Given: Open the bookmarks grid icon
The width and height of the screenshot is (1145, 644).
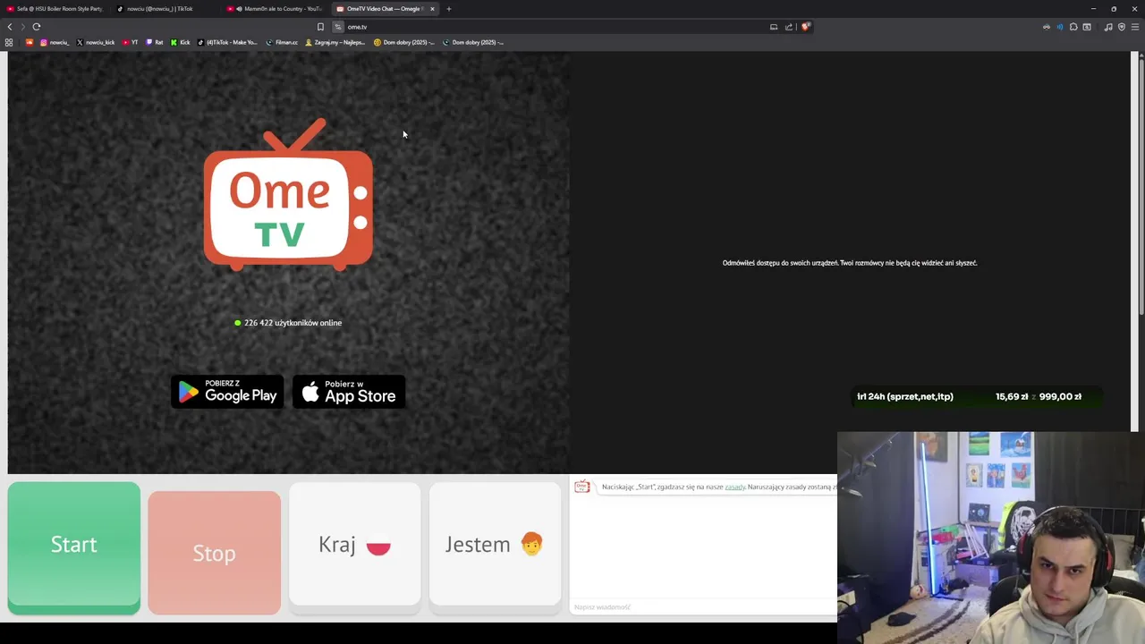Looking at the screenshot, I should coord(9,42).
